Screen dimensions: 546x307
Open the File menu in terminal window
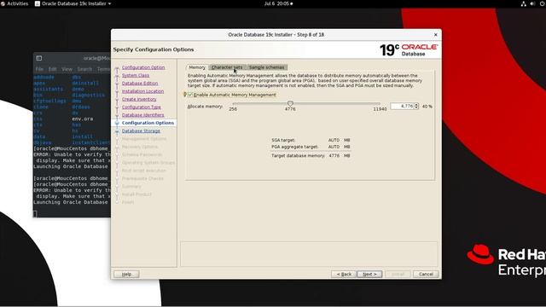tap(39, 69)
